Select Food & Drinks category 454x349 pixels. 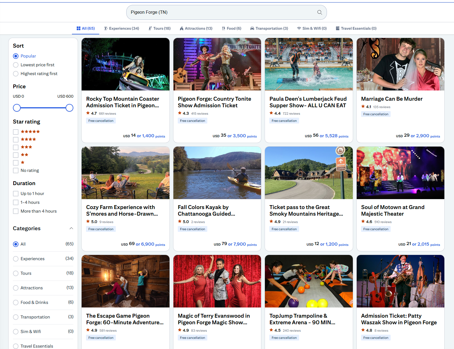16,303
